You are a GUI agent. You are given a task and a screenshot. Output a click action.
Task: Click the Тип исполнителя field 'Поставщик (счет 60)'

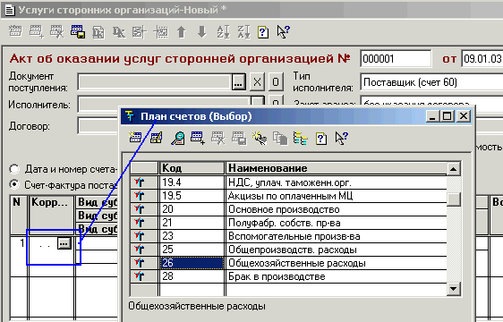(431, 82)
